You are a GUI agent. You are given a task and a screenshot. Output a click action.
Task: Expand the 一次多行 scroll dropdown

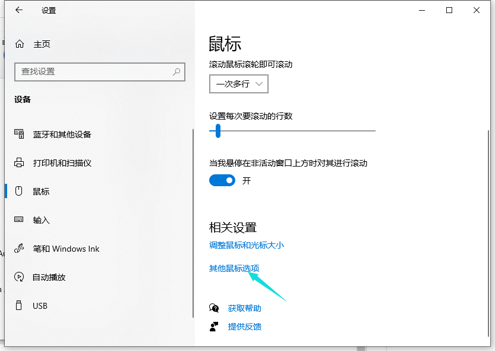tap(239, 84)
